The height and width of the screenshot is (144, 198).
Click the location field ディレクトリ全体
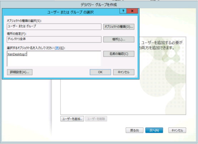[54, 39]
